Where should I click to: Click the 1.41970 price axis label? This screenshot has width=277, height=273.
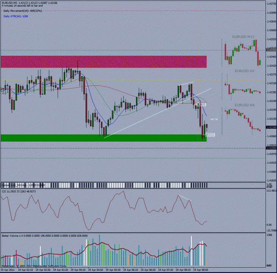tap(272, 154)
